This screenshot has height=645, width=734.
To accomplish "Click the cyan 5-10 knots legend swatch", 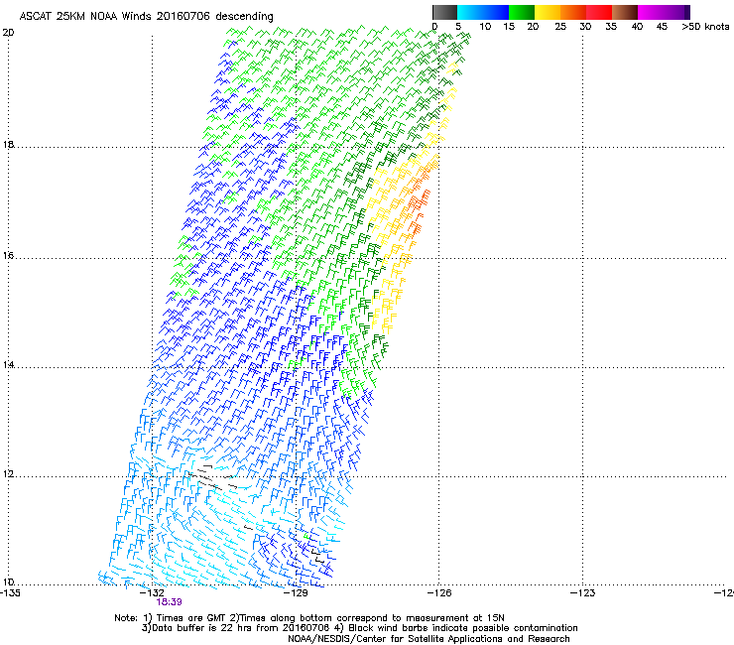I will [470, 12].
